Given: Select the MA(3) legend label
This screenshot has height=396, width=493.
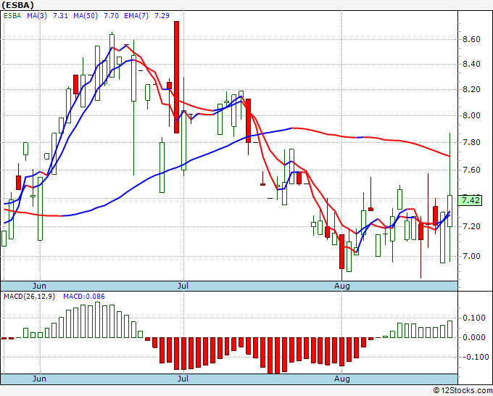Looking at the screenshot, I should 37,16.
